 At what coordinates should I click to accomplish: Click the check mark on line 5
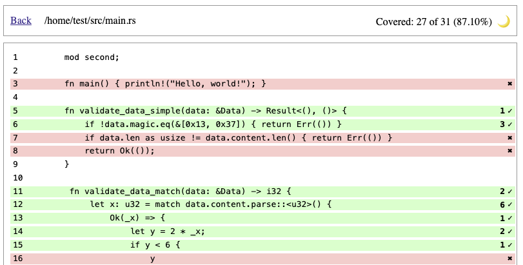(x=509, y=111)
